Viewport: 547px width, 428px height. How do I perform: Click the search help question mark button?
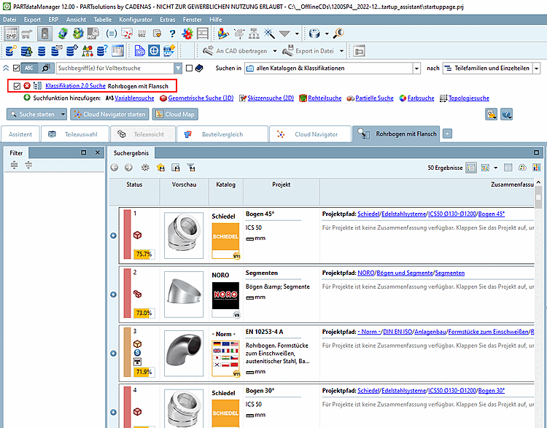pos(506,114)
